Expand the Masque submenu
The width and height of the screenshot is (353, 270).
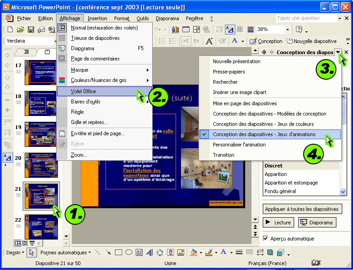105,70
